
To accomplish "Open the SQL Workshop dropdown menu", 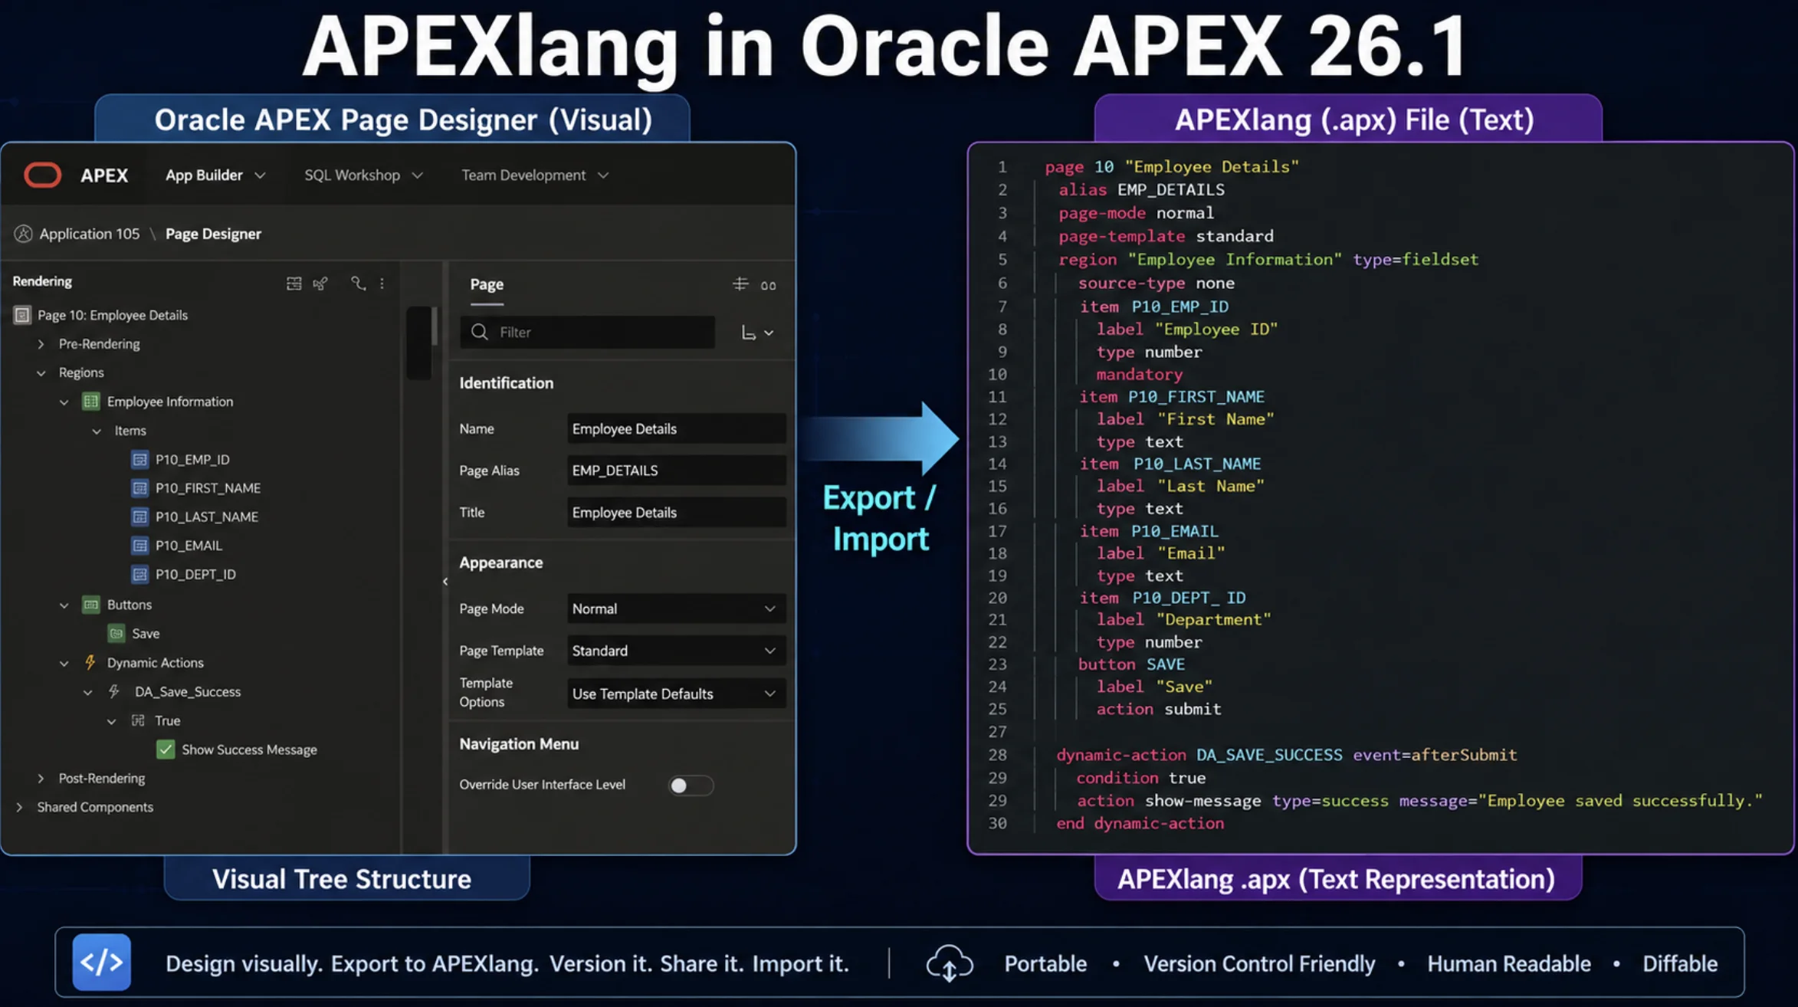I will point(363,175).
